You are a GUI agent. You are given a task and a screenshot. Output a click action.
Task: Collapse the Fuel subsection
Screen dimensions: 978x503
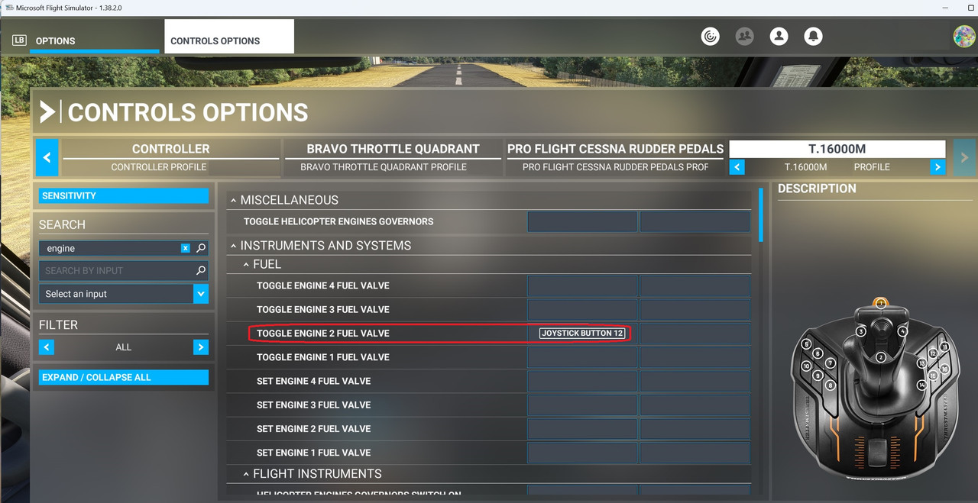click(x=246, y=264)
